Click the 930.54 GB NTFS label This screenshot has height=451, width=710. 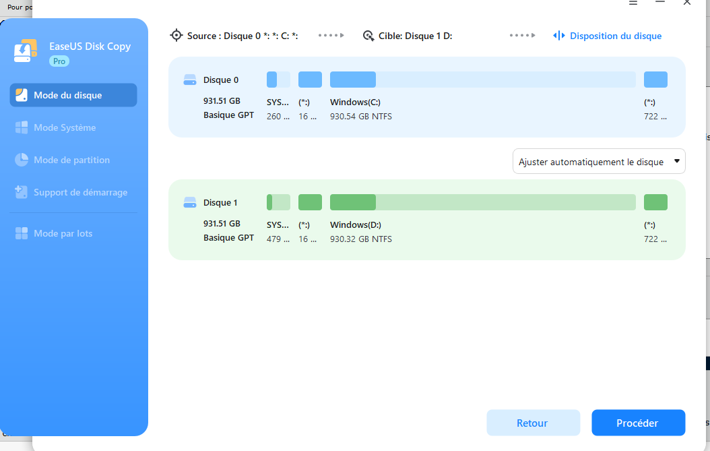[361, 117]
